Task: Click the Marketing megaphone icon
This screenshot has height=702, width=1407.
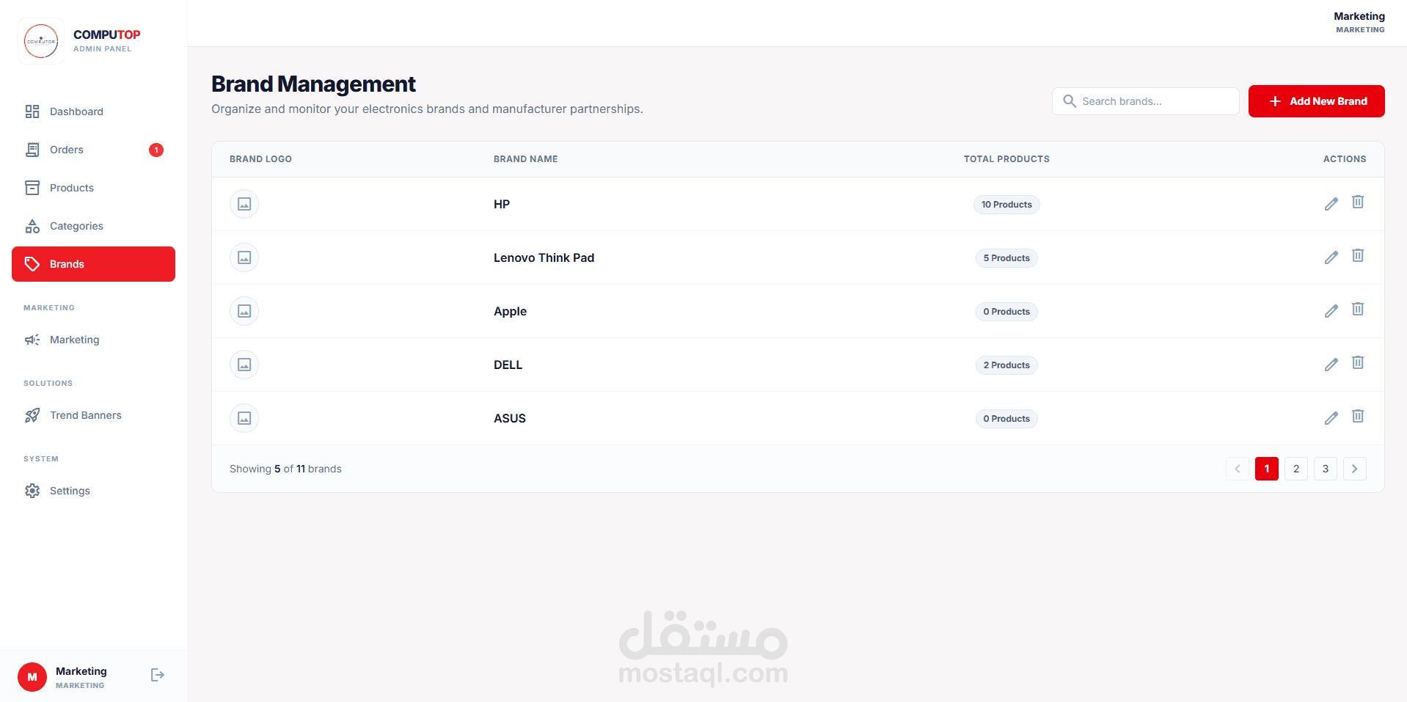Action: 32,340
